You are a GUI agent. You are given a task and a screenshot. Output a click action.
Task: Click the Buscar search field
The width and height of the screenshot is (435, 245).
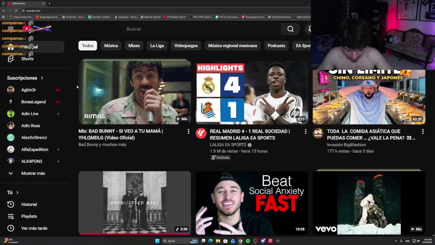pos(202,29)
